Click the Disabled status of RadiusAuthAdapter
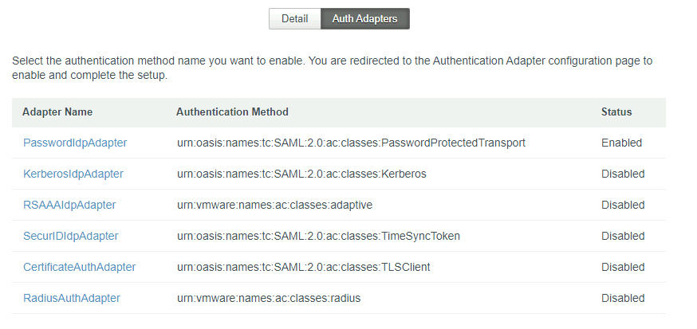The height and width of the screenshot is (329, 697). pos(623,299)
